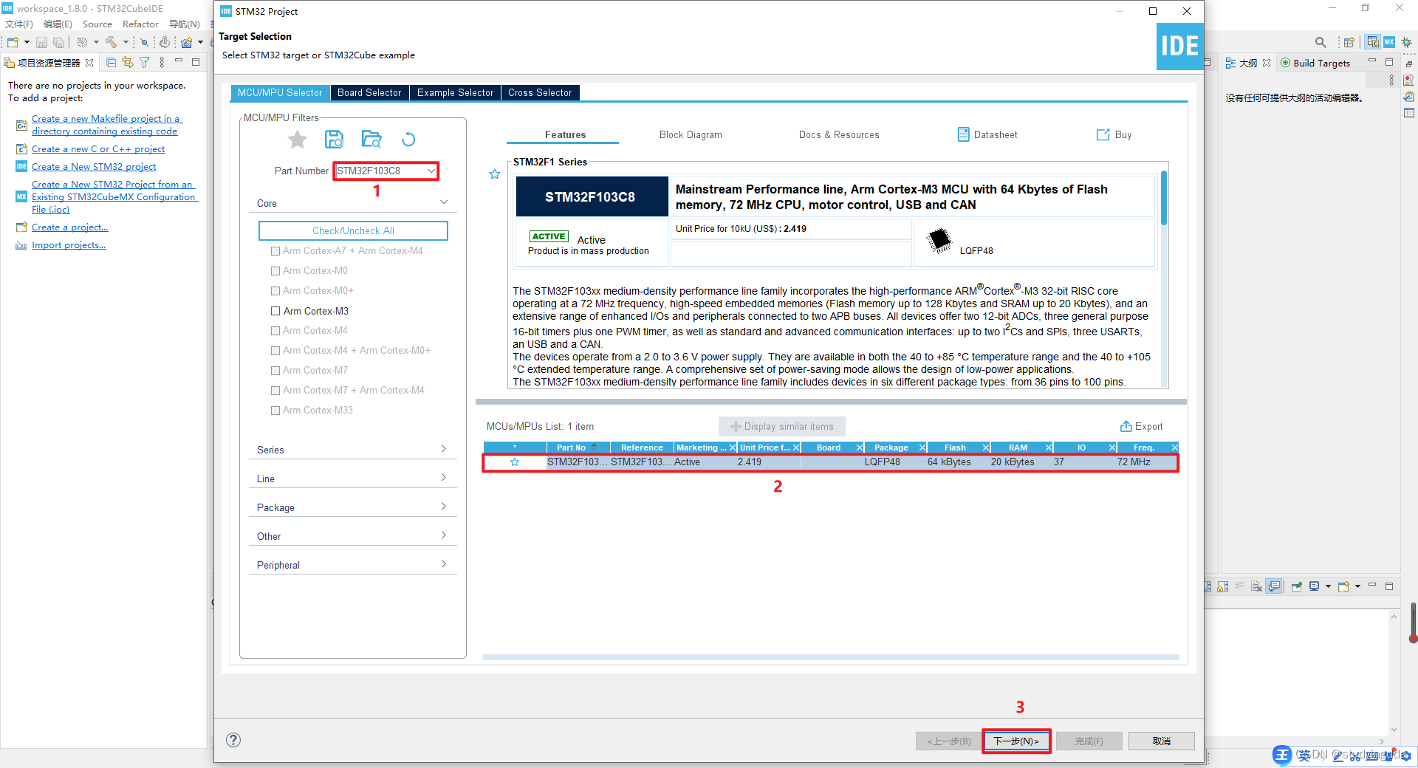The image size is (1418, 768).
Task: Check Arm Cortex-M7 + Arm Cortex-M4 filter
Action: tap(275, 391)
